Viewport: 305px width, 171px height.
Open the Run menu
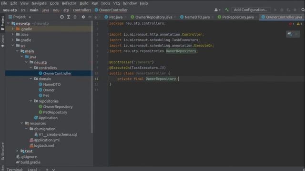[x=95, y=3]
